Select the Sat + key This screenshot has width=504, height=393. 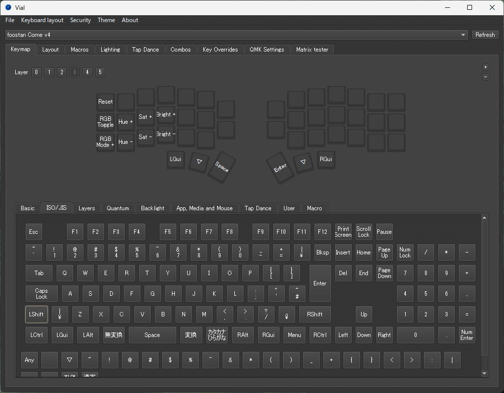(145, 117)
